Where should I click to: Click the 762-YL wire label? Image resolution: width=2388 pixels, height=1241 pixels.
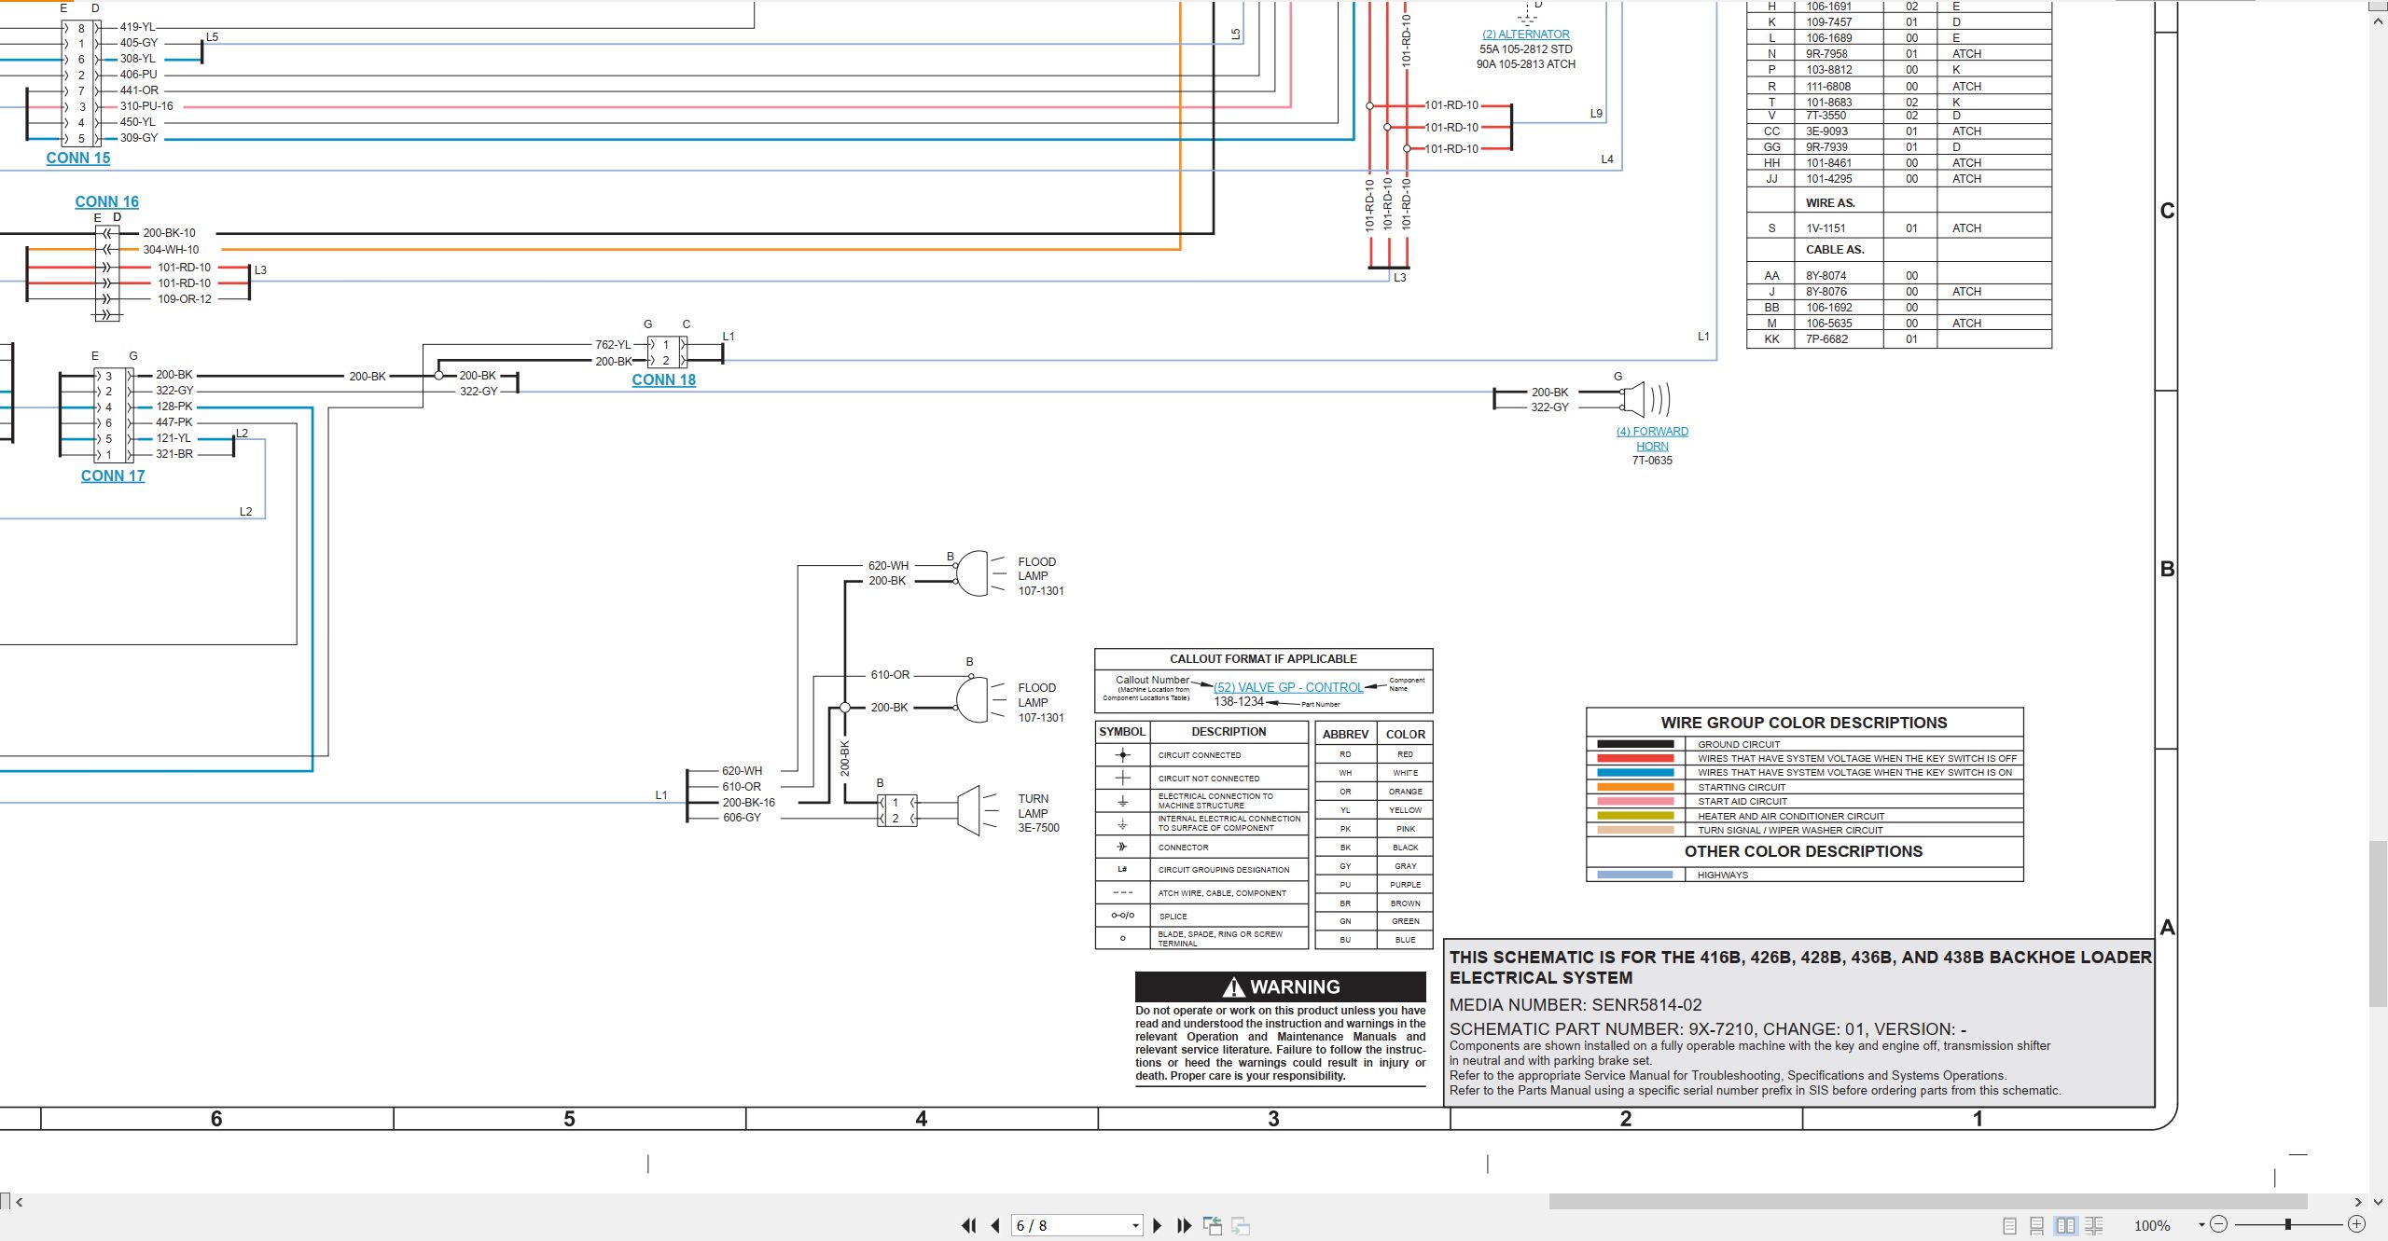tap(613, 345)
